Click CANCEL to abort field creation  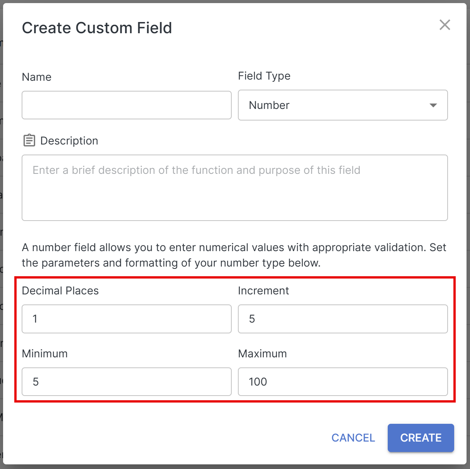point(353,438)
